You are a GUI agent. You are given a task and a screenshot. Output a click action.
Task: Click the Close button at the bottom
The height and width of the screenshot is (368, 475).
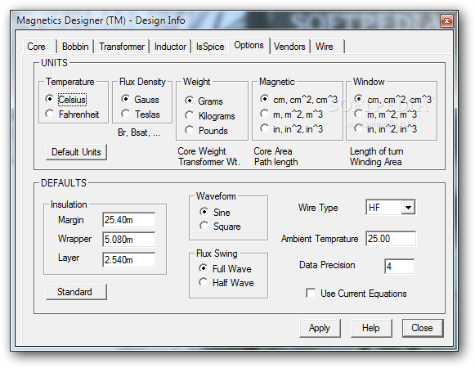tap(423, 328)
